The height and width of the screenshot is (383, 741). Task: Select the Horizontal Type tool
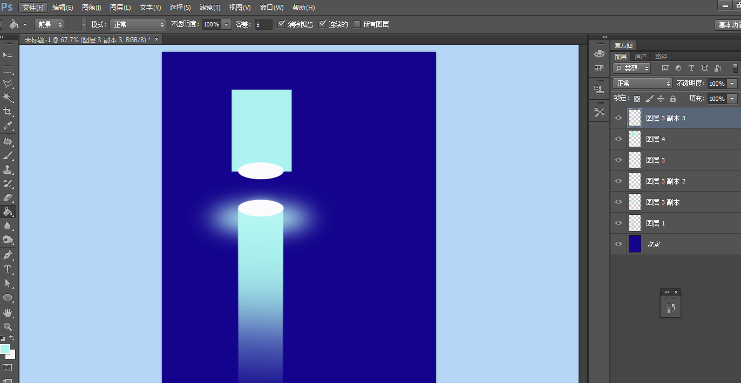8,269
